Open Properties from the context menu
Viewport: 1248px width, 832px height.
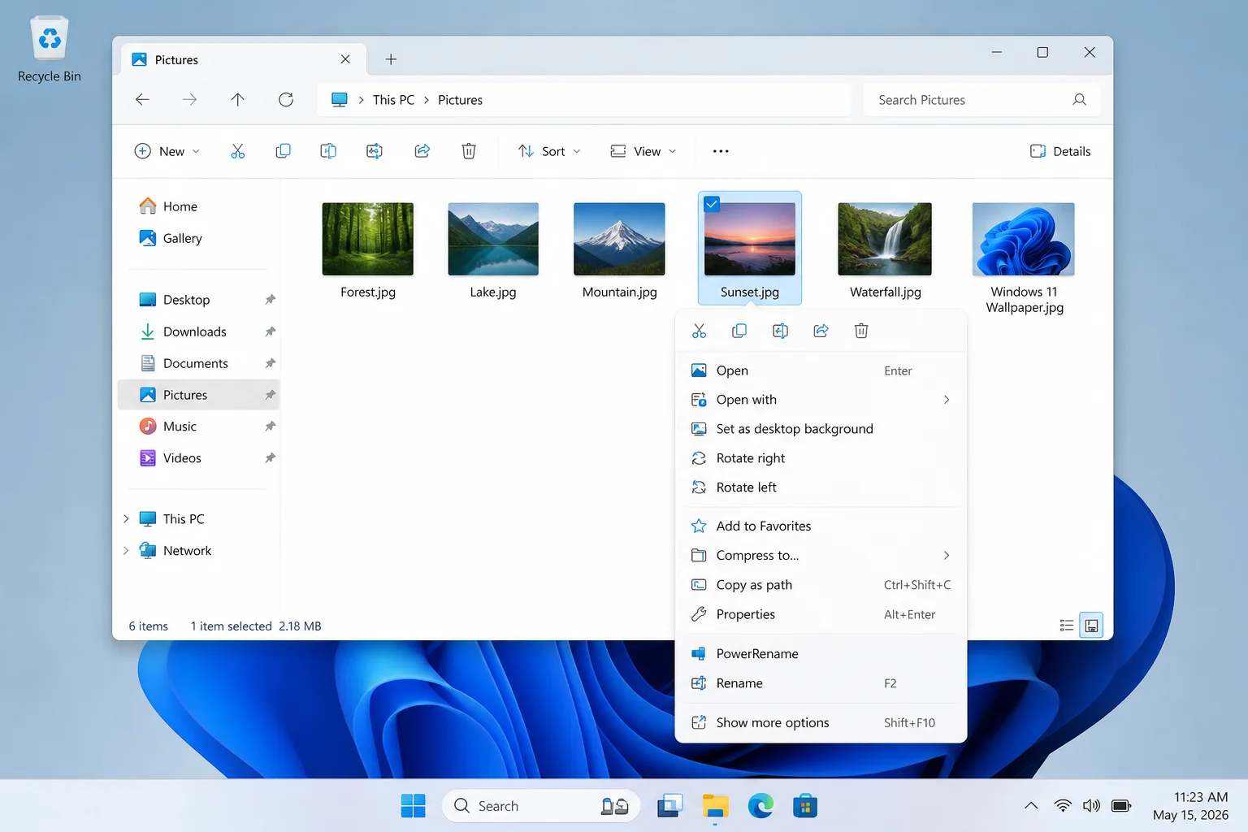point(821,614)
